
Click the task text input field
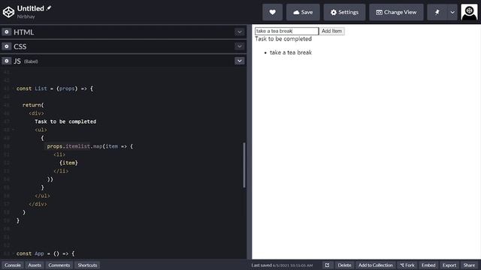pos(287,31)
